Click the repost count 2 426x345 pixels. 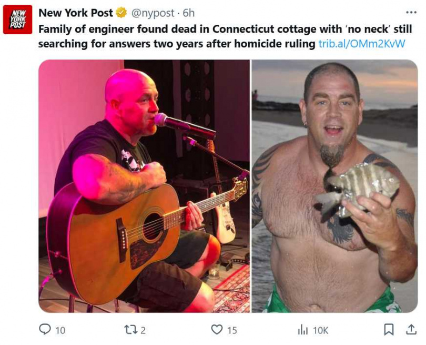pyautogui.click(x=143, y=330)
